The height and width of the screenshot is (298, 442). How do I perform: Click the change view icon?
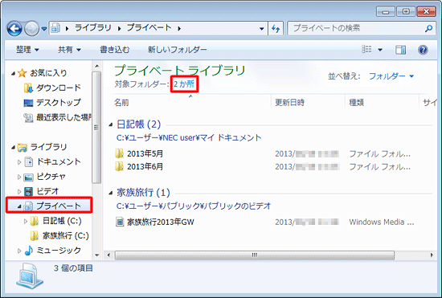(x=366, y=50)
